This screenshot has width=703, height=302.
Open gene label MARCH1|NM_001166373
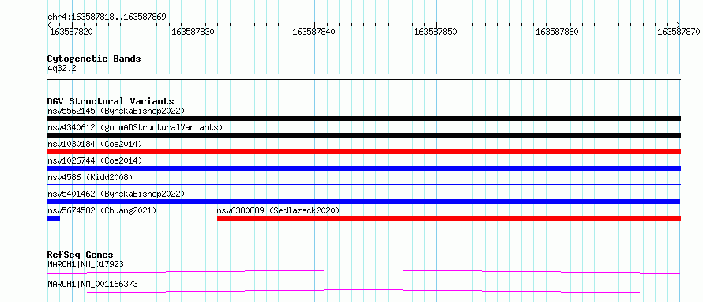(92, 284)
